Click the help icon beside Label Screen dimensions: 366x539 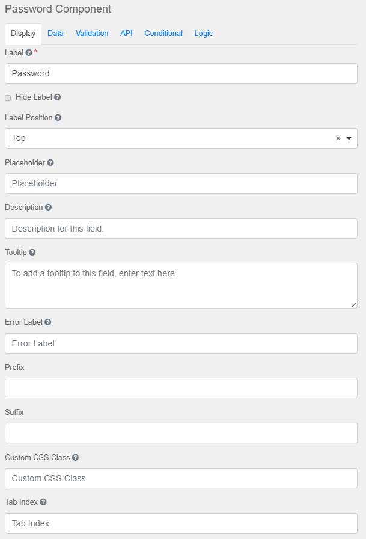tap(28, 53)
